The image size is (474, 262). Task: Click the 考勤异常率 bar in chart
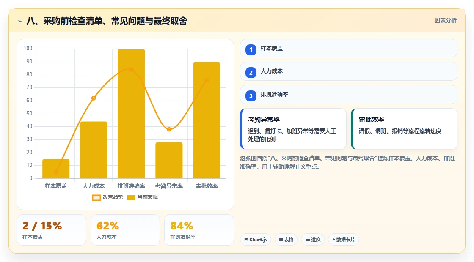[x=169, y=160]
